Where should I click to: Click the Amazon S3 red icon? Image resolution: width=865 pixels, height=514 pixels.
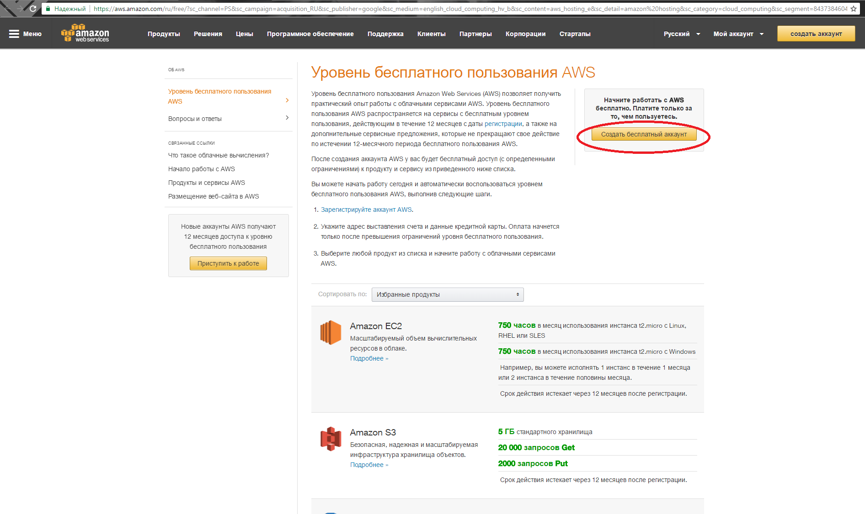(331, 439)
